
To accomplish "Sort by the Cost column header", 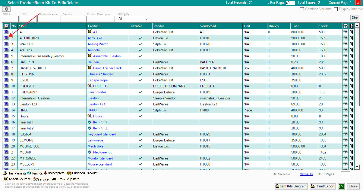I will tap(295, 26).
